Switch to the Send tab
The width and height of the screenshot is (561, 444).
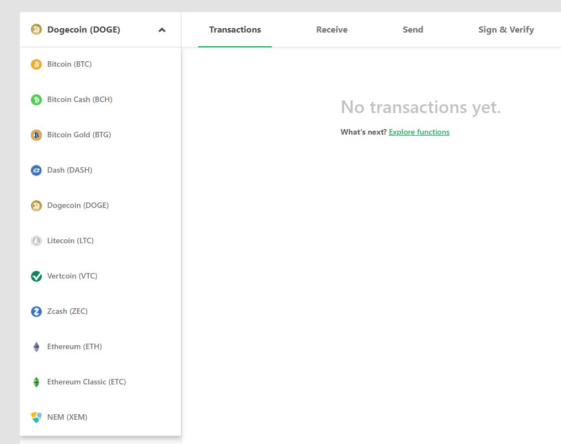point(413,30)
